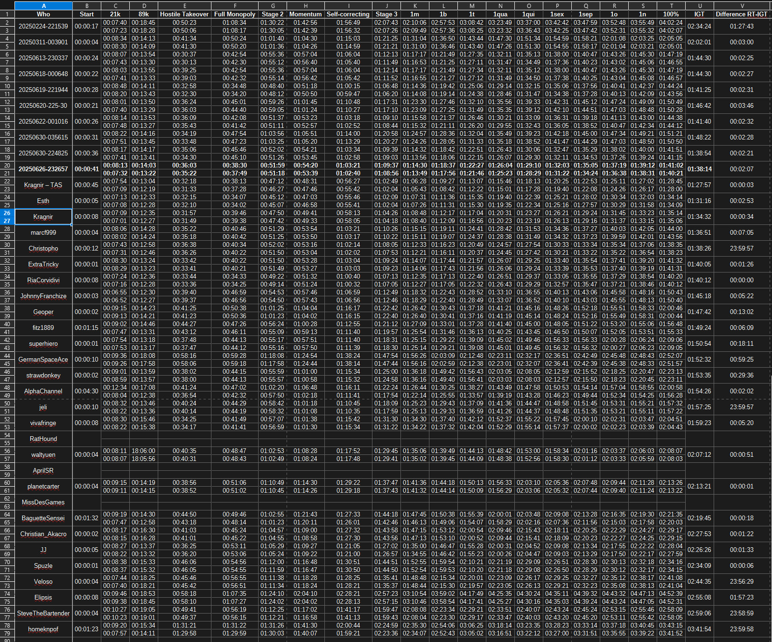The image size is (772, 642).
Task: Select the 20250224-221539 run cell
Action: tap(43, 27)
